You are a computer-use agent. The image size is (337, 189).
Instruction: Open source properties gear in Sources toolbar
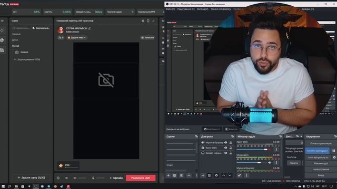pos(216,175)
